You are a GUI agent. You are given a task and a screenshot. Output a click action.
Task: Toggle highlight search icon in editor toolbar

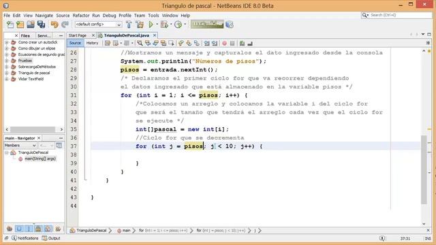pos(163,43)
